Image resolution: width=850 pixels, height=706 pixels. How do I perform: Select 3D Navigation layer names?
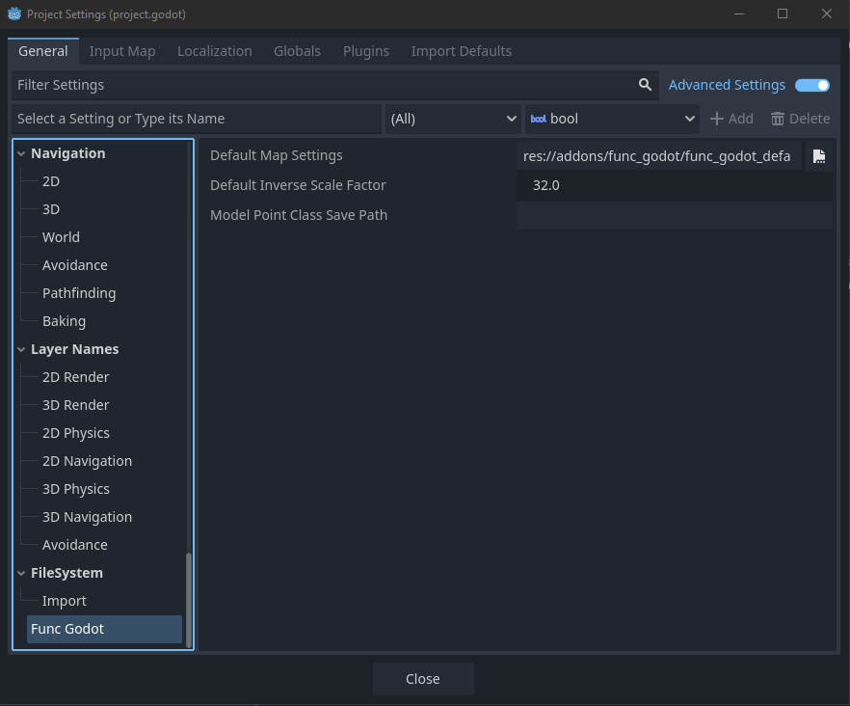tap(88, 518)
